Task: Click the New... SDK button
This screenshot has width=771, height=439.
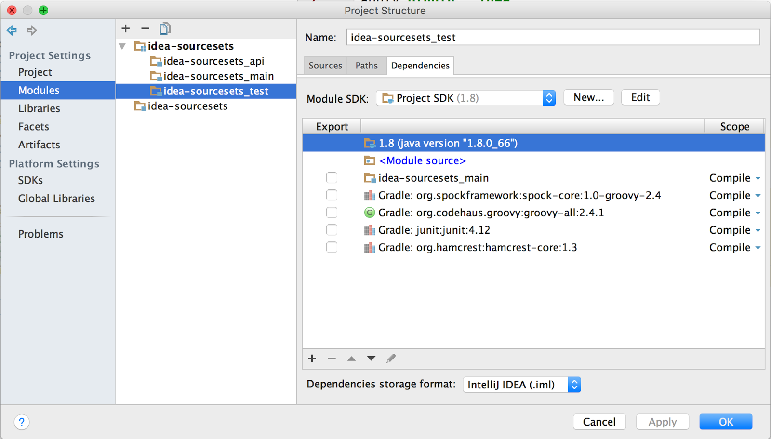Action: 588,97
